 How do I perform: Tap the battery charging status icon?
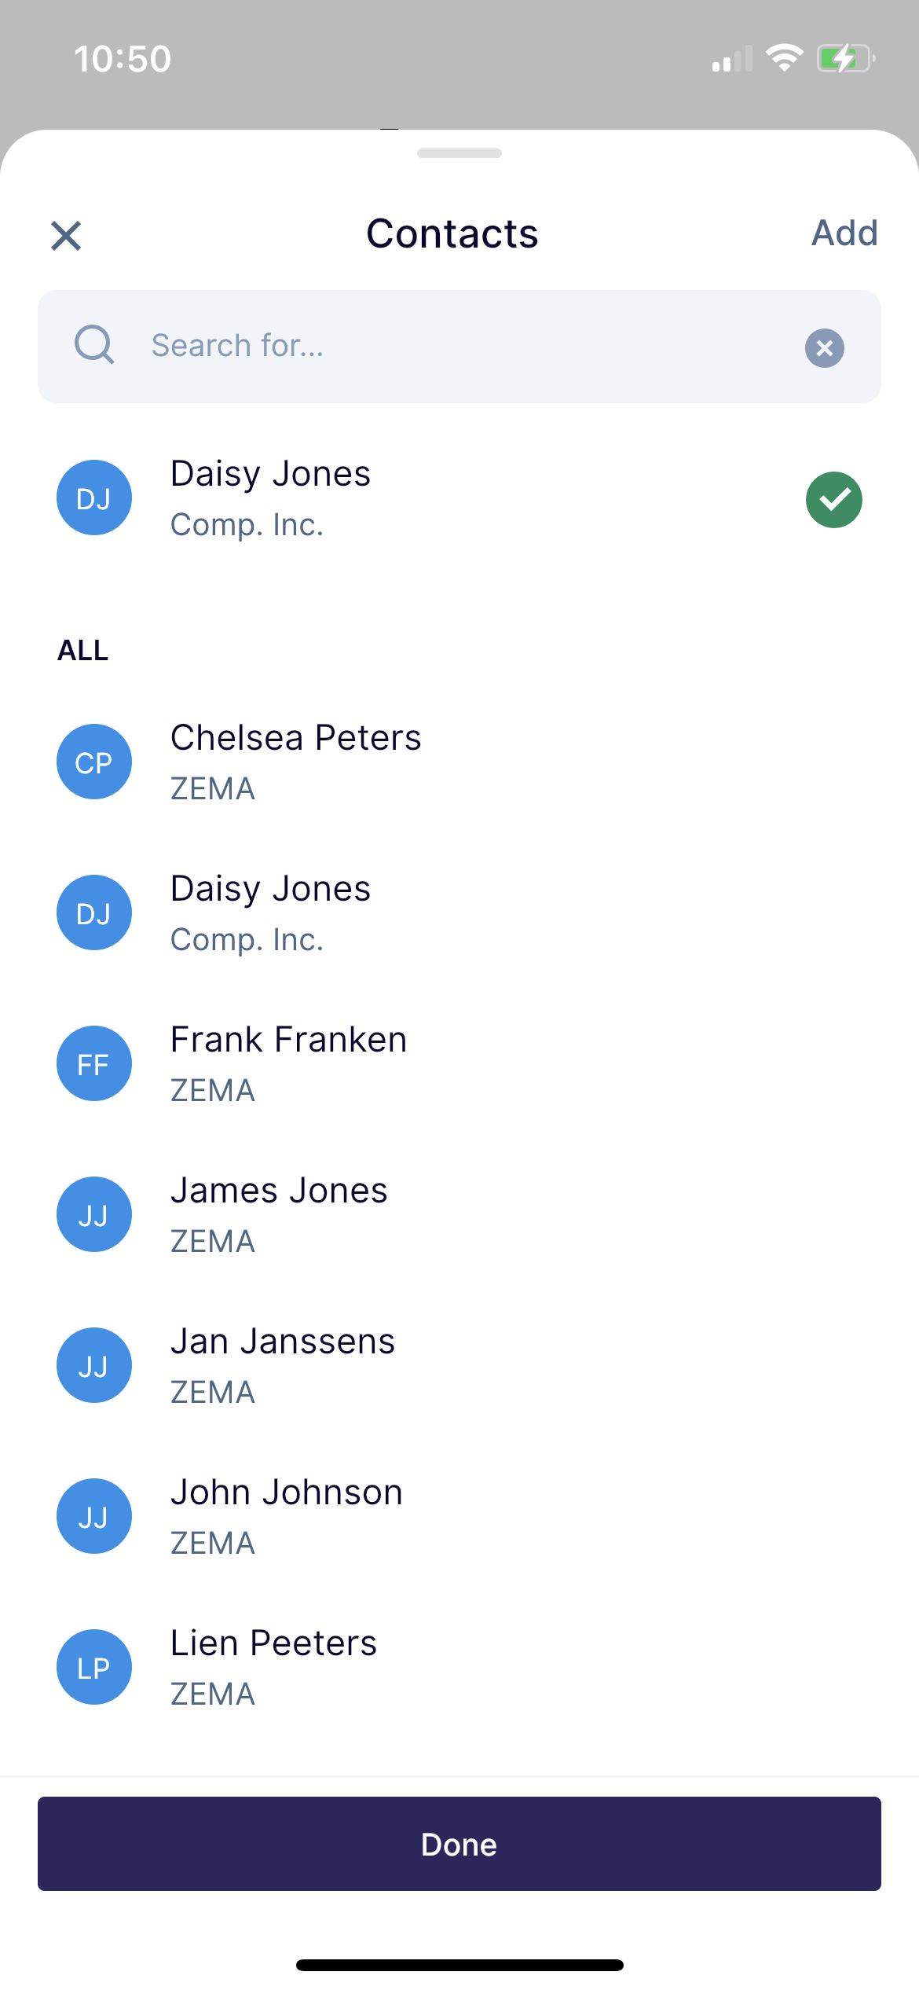[x=846, y=59]
